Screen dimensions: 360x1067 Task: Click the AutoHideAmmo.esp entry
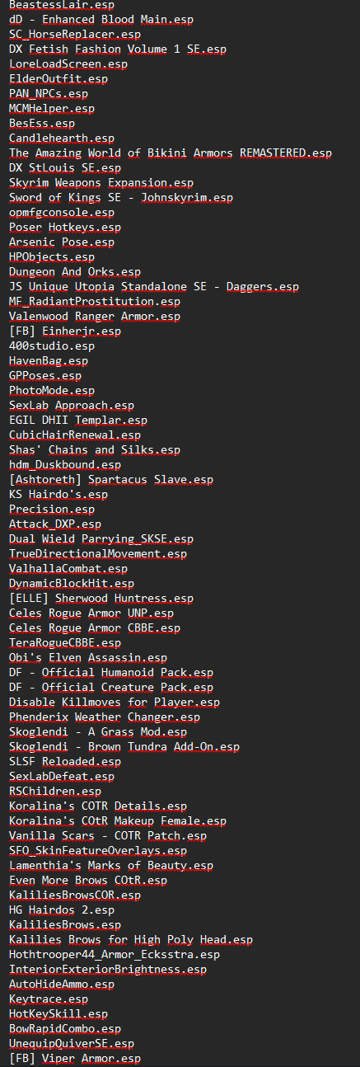click(62, 985)
